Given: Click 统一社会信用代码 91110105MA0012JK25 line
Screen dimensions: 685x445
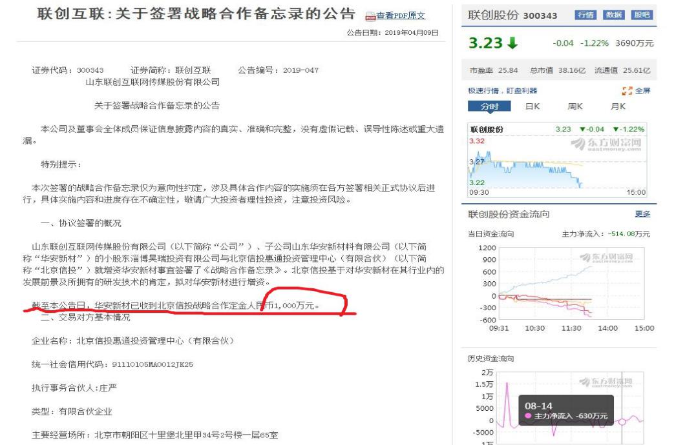Looking at the screenshot, I should (x=112, y=364).
